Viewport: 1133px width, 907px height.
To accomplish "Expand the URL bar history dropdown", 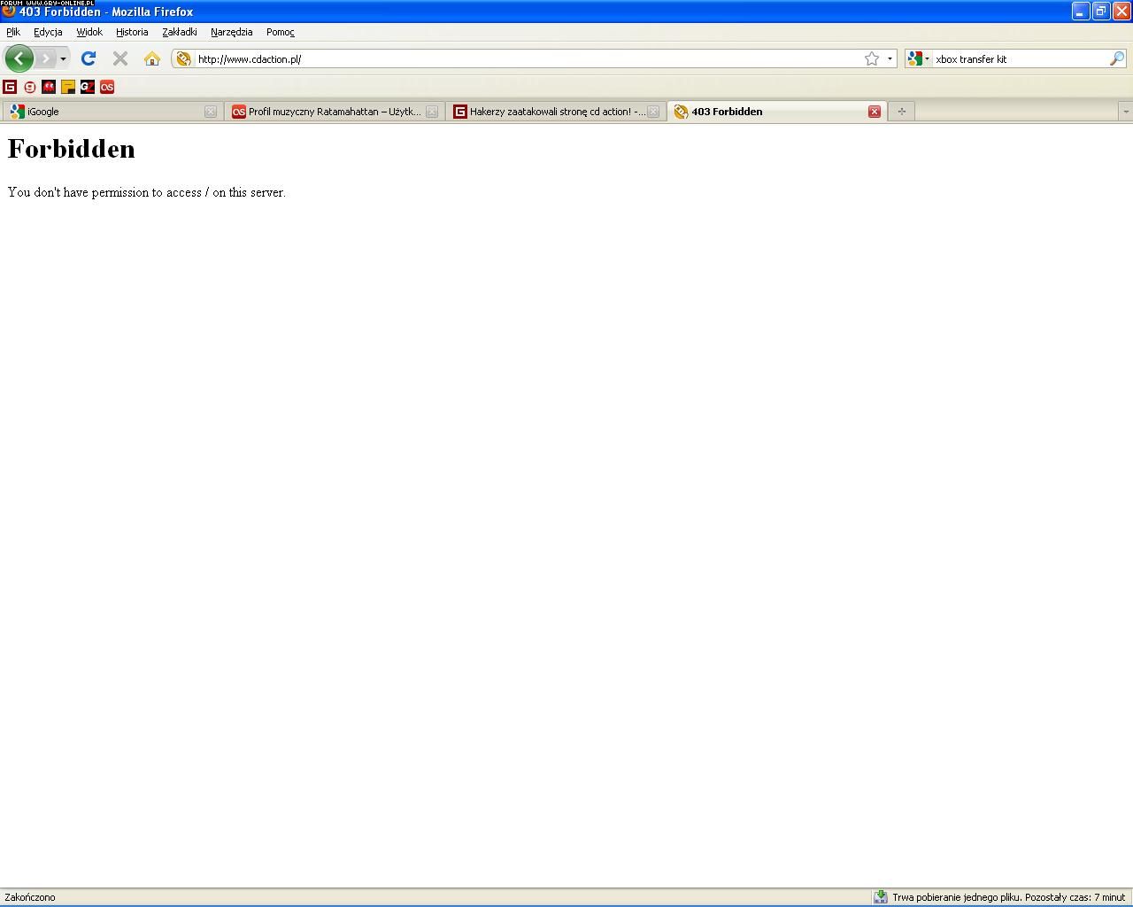I will (x=890, y=58).
